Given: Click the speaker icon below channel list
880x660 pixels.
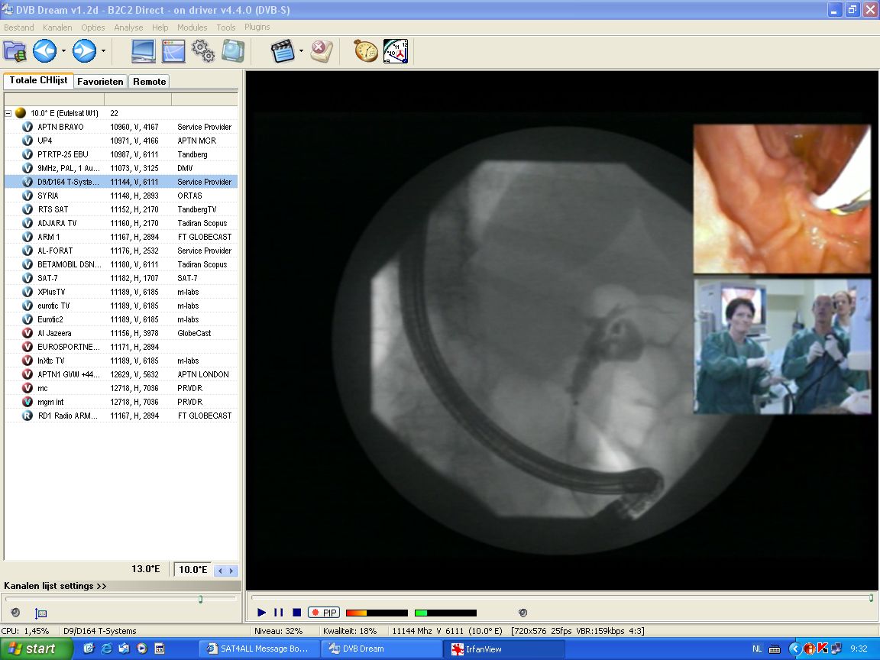Looking at the screenshot, I should click(15, 613).
